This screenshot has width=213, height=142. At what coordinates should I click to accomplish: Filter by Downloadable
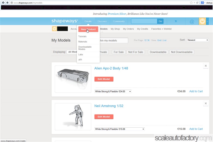click(x=158, y=52)
